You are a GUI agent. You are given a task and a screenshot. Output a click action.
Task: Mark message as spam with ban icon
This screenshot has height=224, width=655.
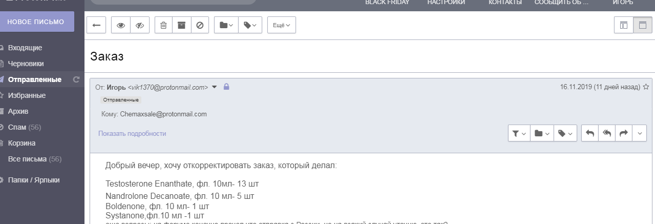pyautogui.click(x=200, y=25)
